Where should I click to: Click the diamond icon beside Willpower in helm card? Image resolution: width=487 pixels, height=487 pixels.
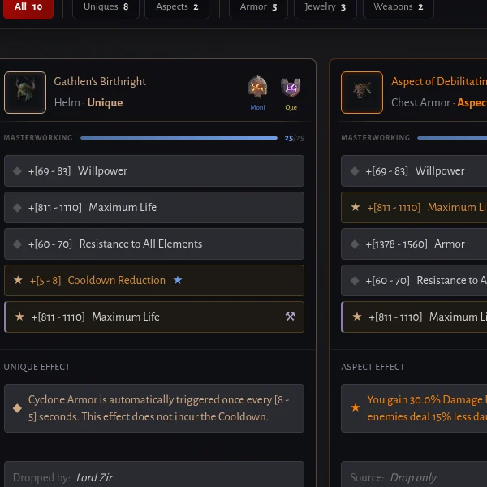coord(17,170)
